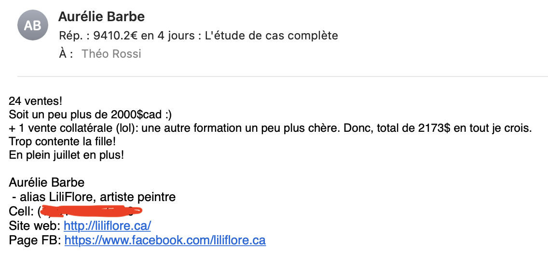Click the email subject line about étude de cas

click(198, 36)
